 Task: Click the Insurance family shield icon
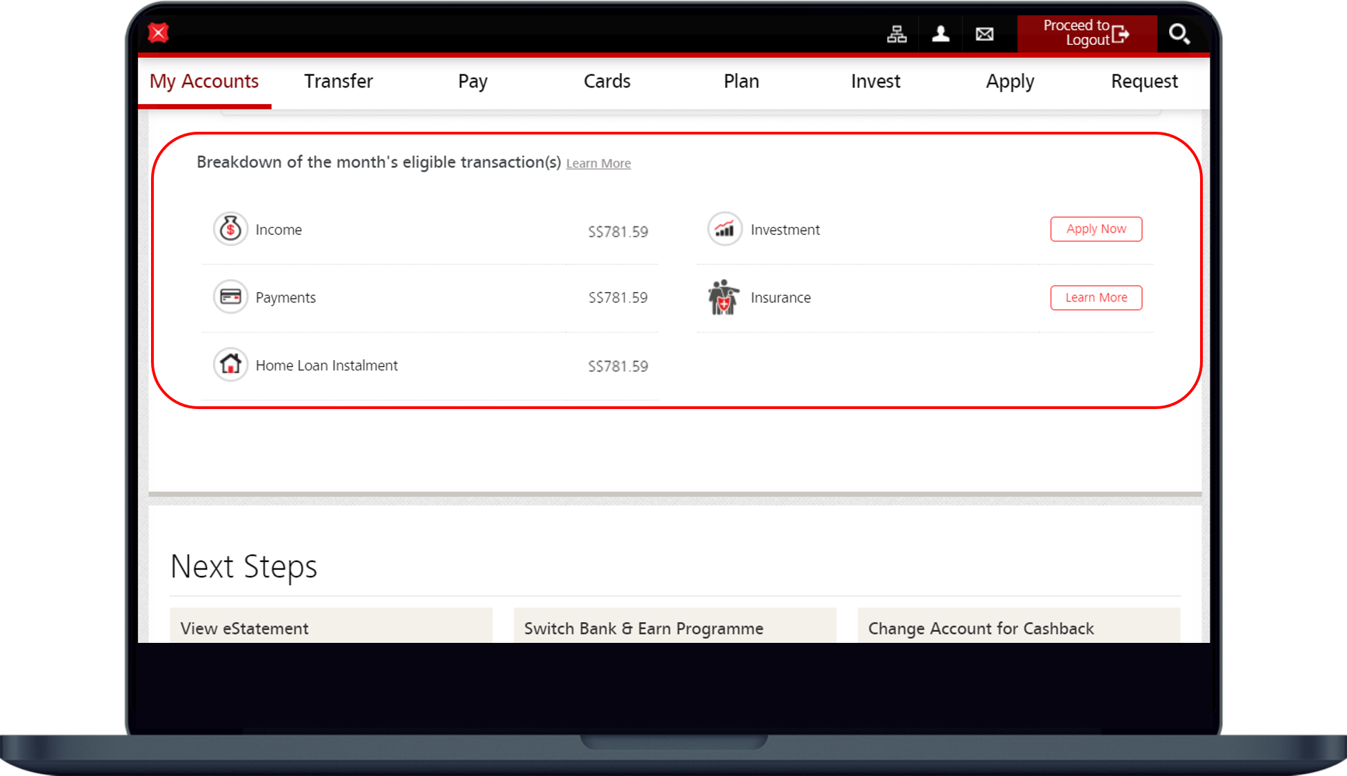pyautogui.click(x=724, y=297)
